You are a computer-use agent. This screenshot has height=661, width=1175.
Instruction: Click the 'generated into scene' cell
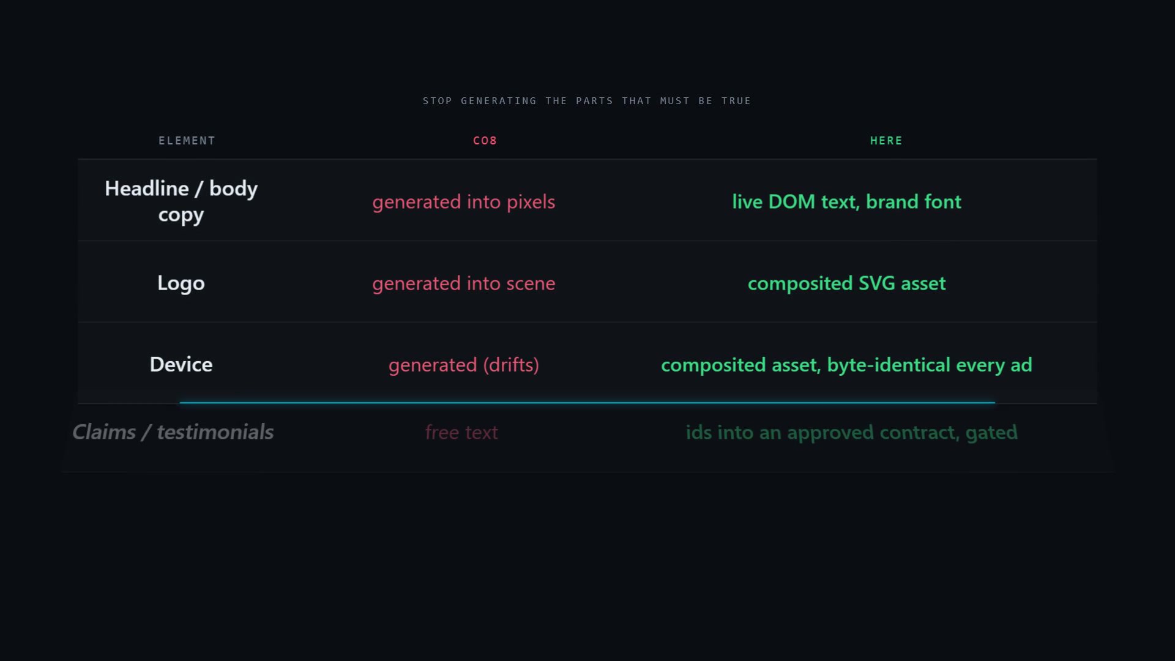click(464, 283)
